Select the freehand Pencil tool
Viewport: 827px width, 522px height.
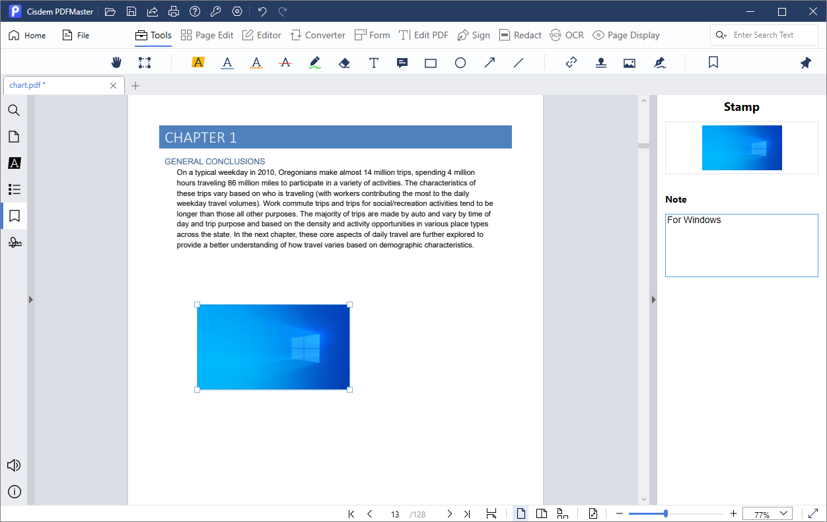[x=315, y=63]
